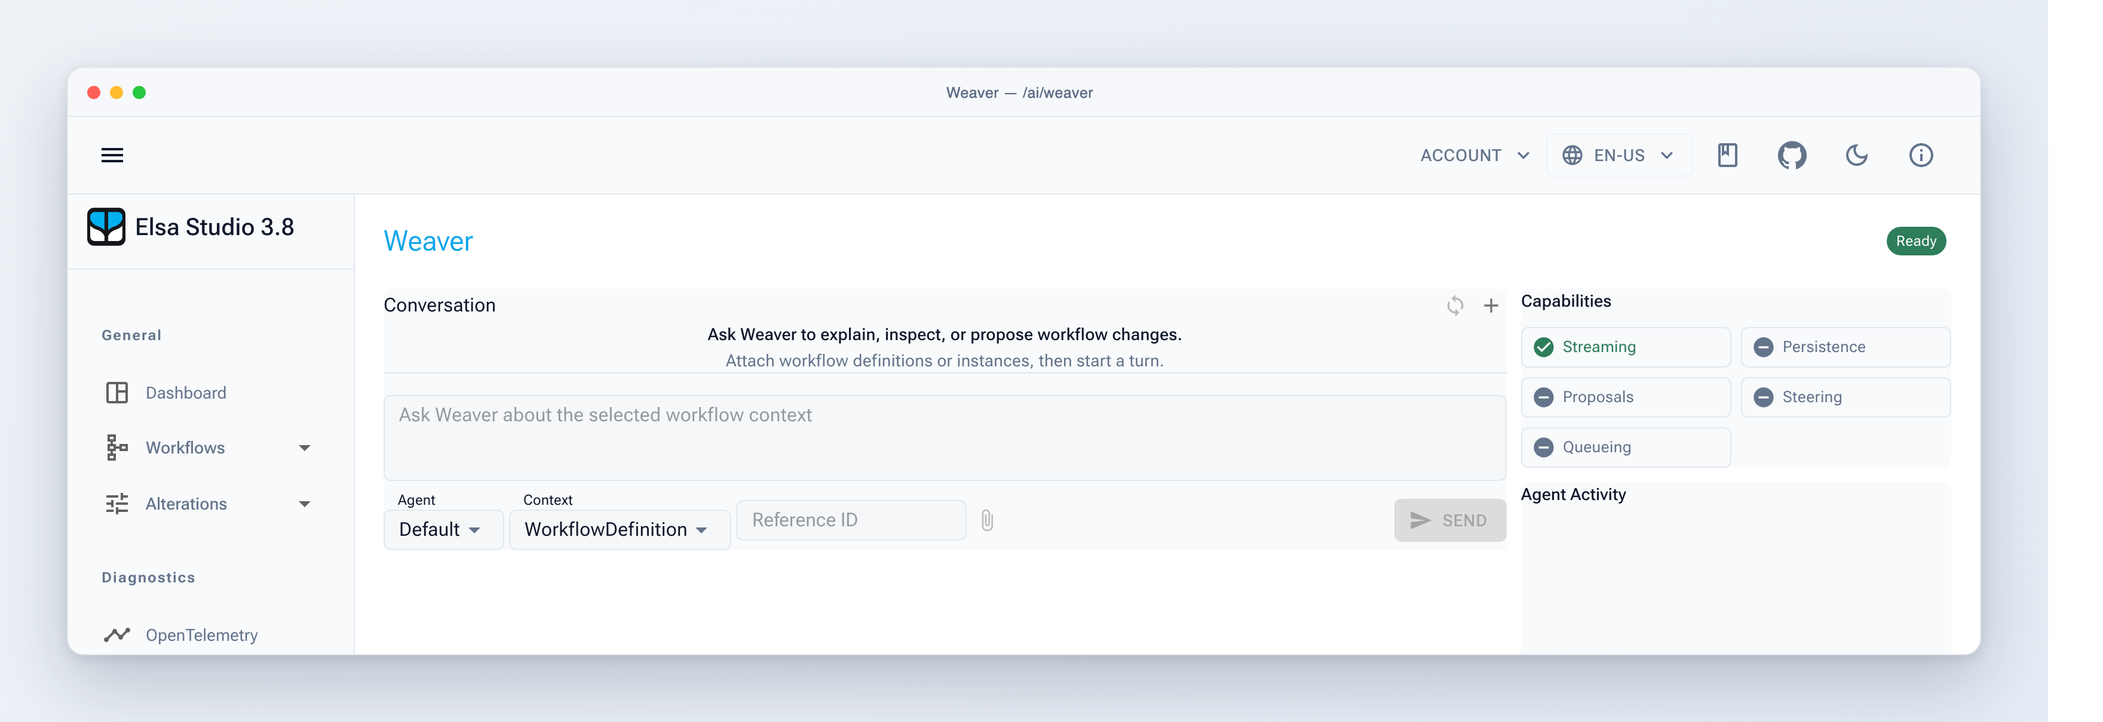Image resolution: width=2103 pixels, height=722 pixels.
Task: Attach a file with paperclip icon
Action: (987, 520)
